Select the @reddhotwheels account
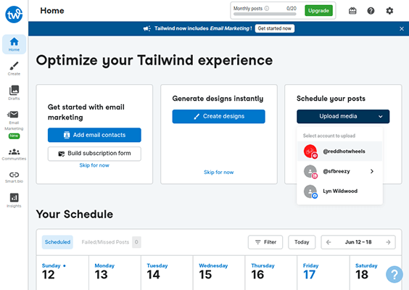Viewport: 409px width, 290px height. (339, 152)
